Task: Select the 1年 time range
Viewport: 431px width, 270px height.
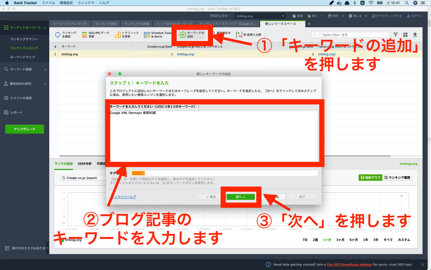Action: tap(365, 240)
